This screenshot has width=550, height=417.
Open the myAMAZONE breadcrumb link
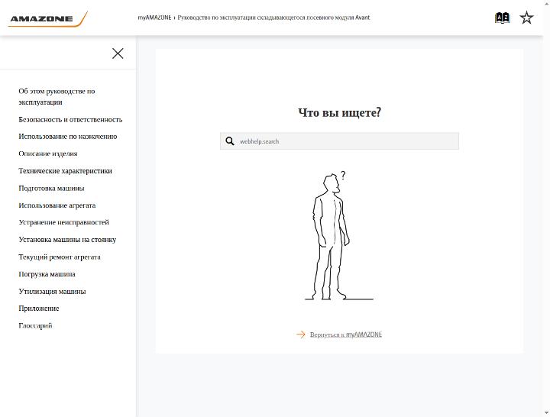(x=154, y=18)
